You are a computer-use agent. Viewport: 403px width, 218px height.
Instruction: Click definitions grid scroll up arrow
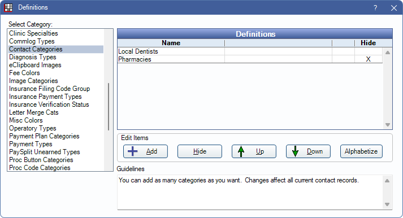pyautogui.click(x=388, y=53)
